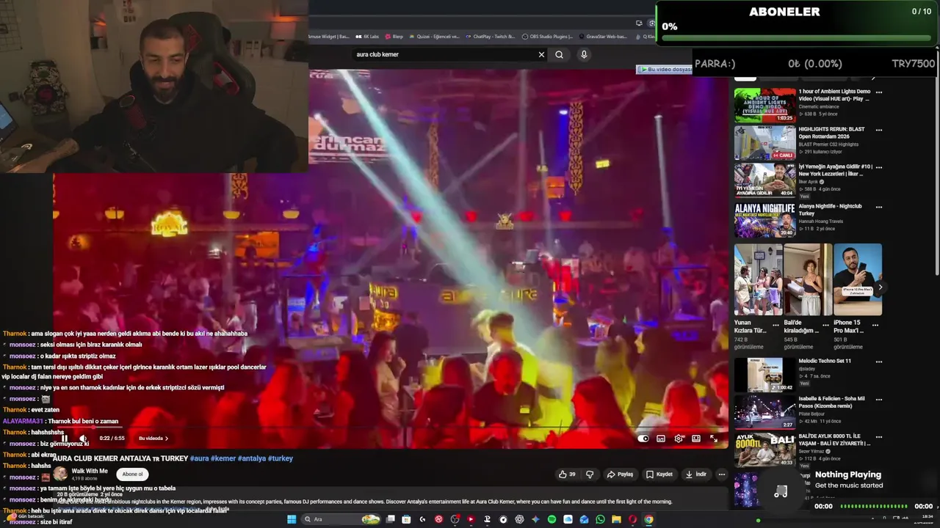This screenshot has width=940, height=528.
Task: Open GravaStar Web-bas bookmark
Action: click(603, 36)
